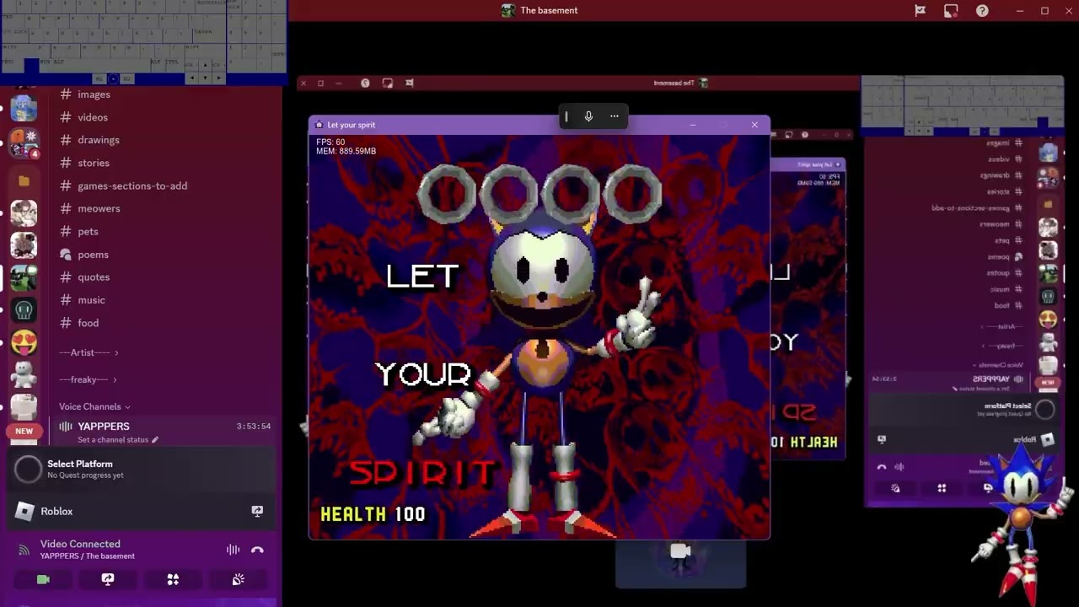
Task: Open the flag icon in the title bar
Action: click(x=921, y=11)
